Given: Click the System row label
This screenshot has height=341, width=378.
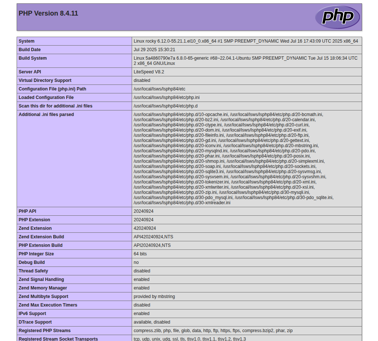Looking at the screenshot, I should click(27, 41).
